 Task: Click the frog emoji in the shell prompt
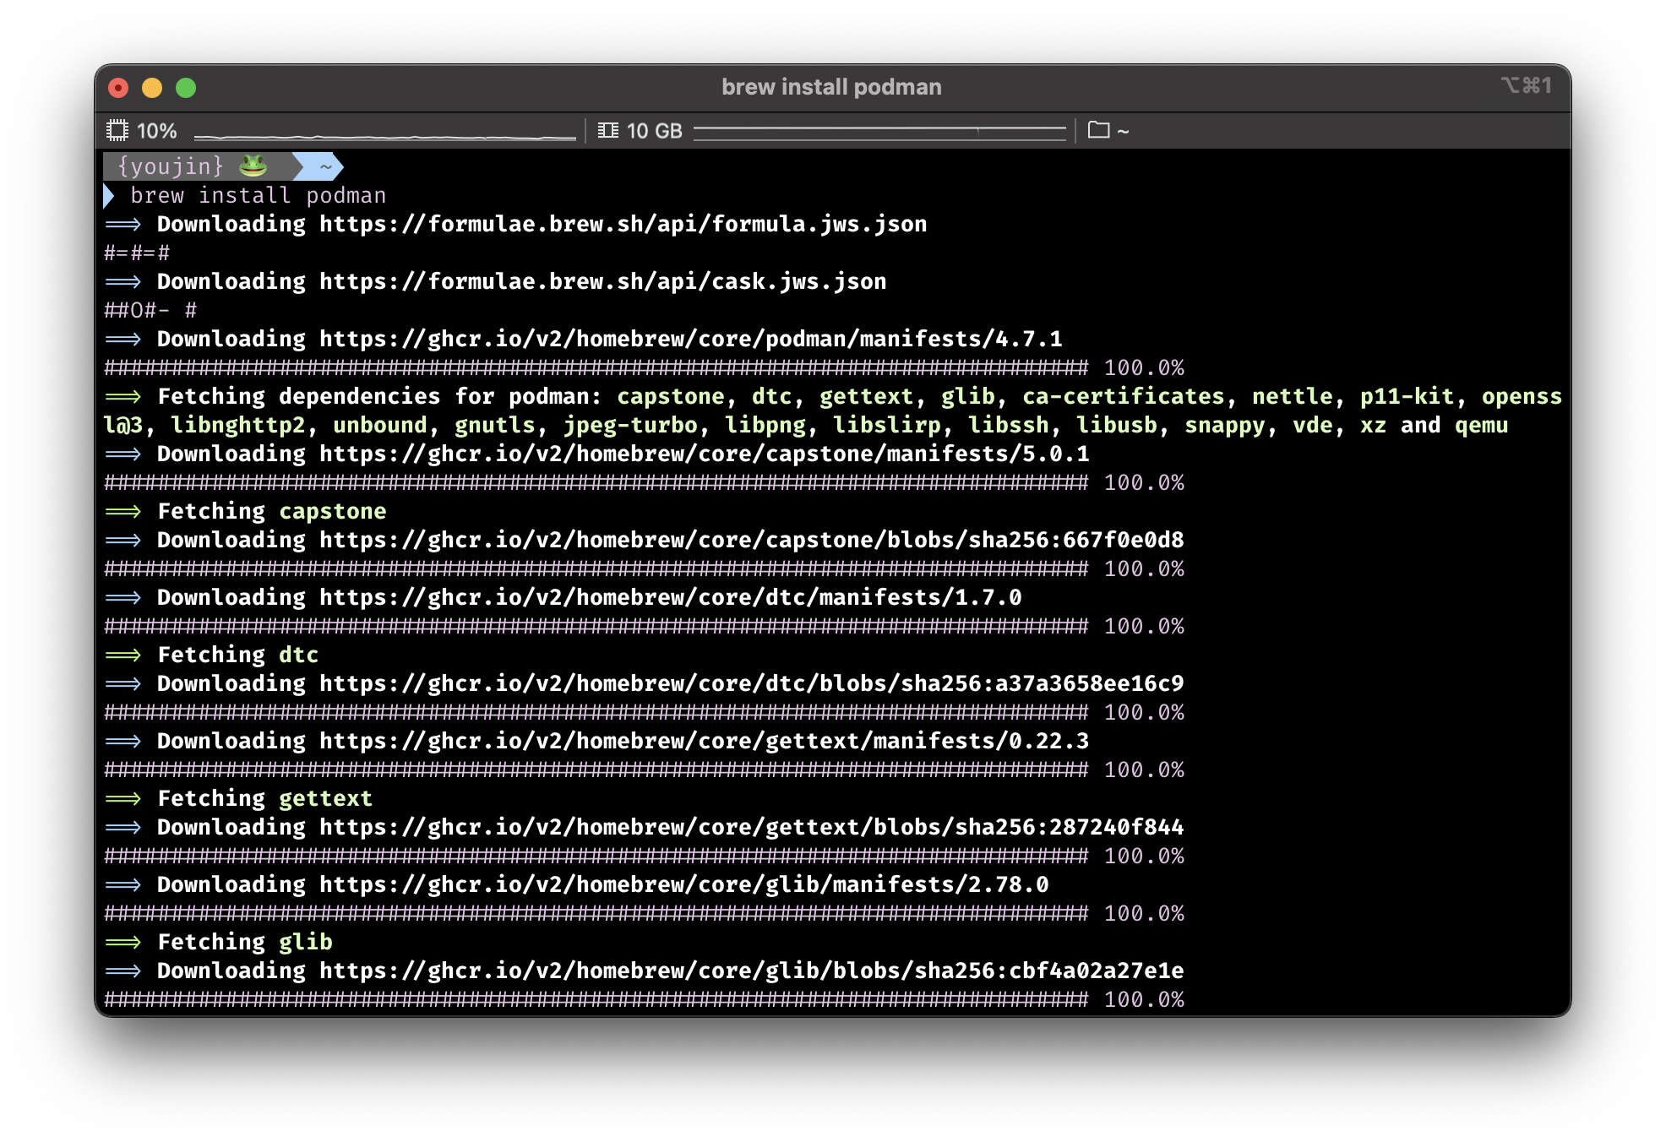point(253,166)
